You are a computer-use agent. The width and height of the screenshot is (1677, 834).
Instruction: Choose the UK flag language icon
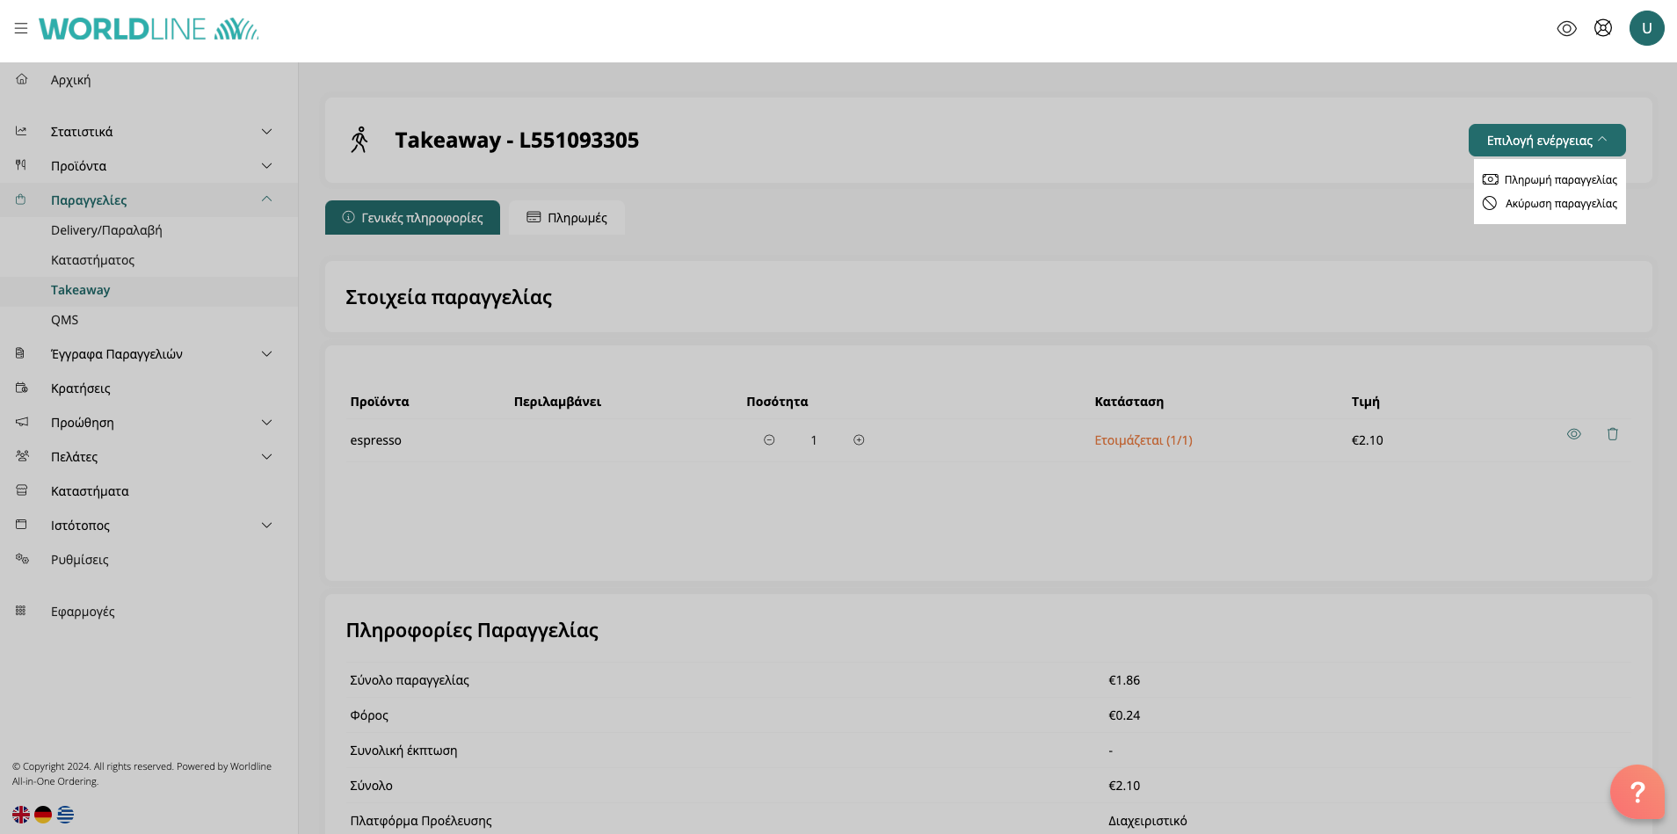tap(21, 815)
